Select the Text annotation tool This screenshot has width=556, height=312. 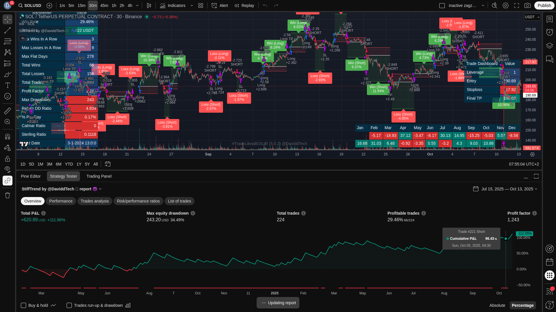pos(8,85)
